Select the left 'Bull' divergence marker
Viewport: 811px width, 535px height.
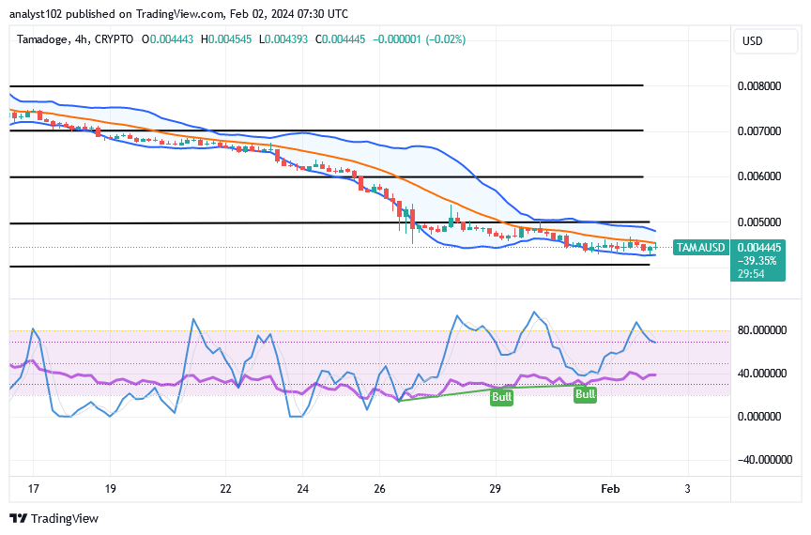click(501, 397)
